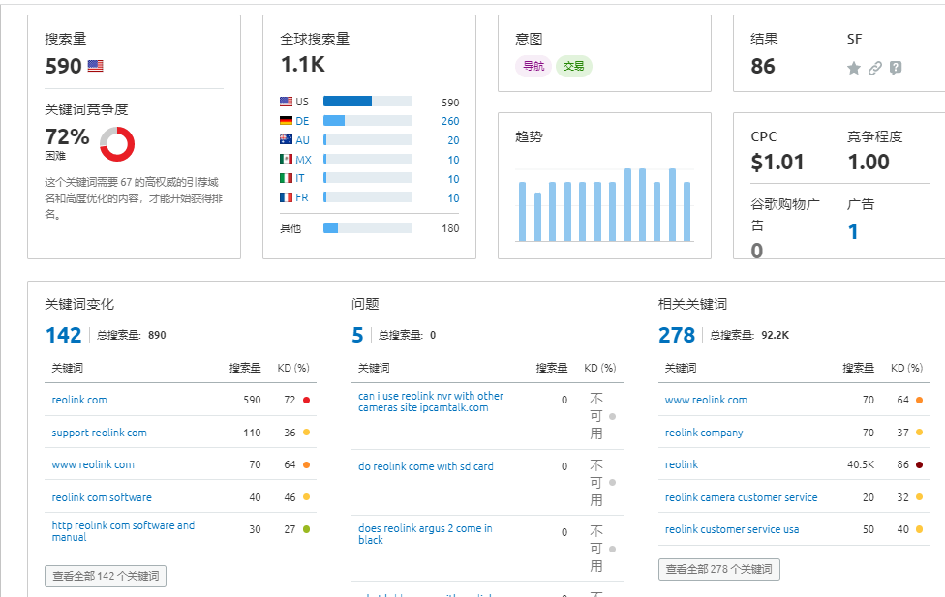Open the reolink keyword with 40.5K volume

pyautogui.click(x=682, y=465)
